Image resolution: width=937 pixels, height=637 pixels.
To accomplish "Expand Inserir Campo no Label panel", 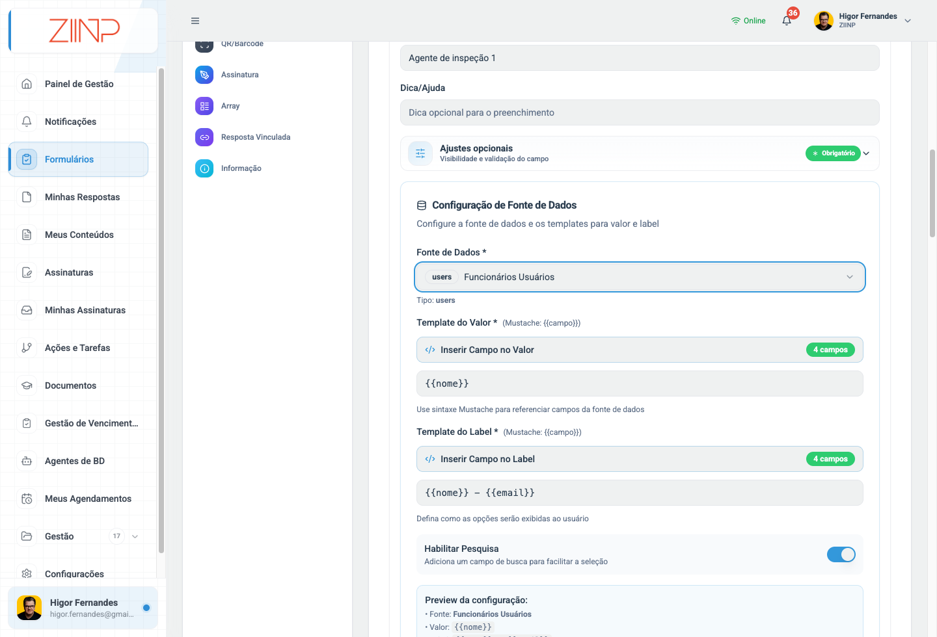I will click(x=640, y=459).
